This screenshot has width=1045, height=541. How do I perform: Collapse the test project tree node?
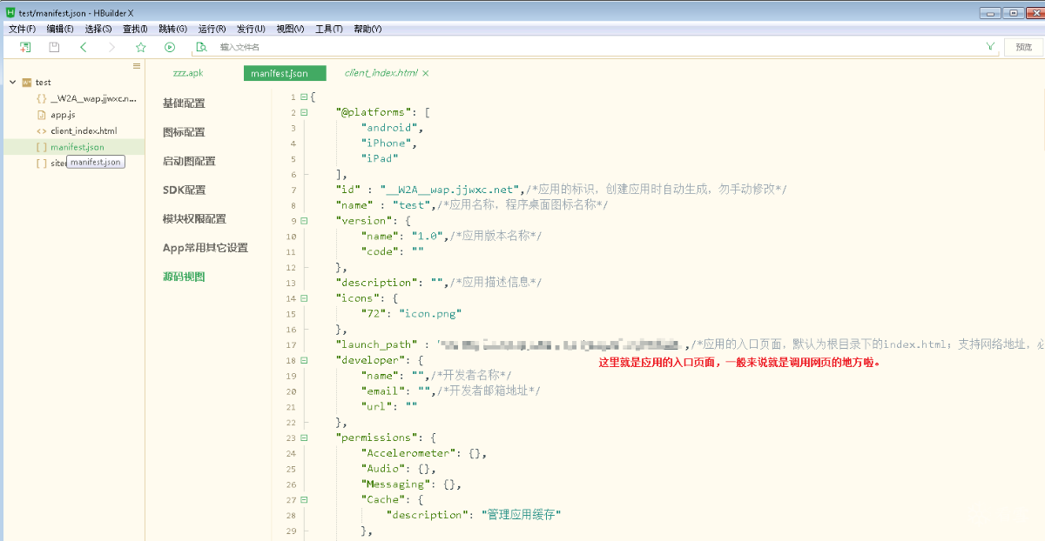12,83
